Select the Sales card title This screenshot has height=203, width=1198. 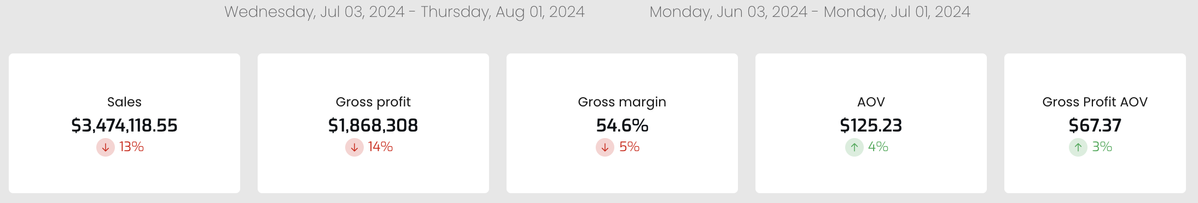click(124, 102)
